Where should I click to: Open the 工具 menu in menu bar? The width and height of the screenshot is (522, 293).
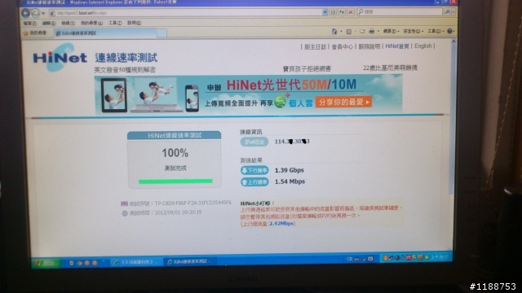point(115,23)
